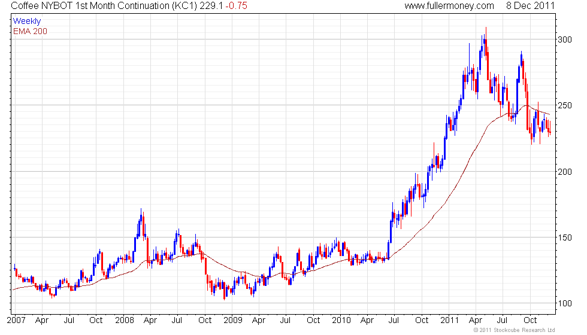Click the "2008" x-axis label

point(125,320)
